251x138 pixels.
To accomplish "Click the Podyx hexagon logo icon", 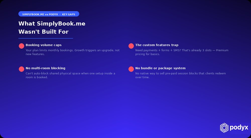I will coord(224,128).
